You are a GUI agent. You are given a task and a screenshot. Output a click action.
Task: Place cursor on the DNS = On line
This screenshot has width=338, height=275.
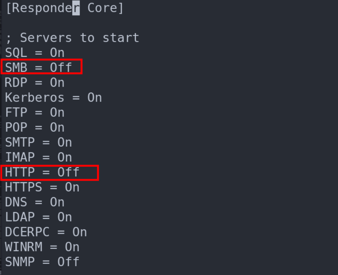point(35,202)
